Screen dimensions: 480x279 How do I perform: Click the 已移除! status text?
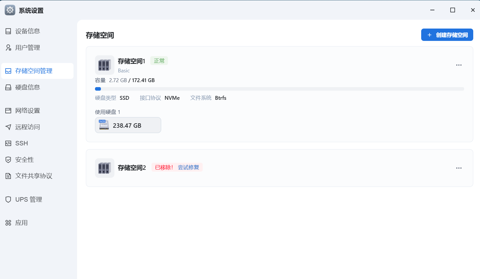tap(164, 167)
